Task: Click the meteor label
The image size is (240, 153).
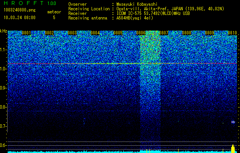Action: coord(54,12)
